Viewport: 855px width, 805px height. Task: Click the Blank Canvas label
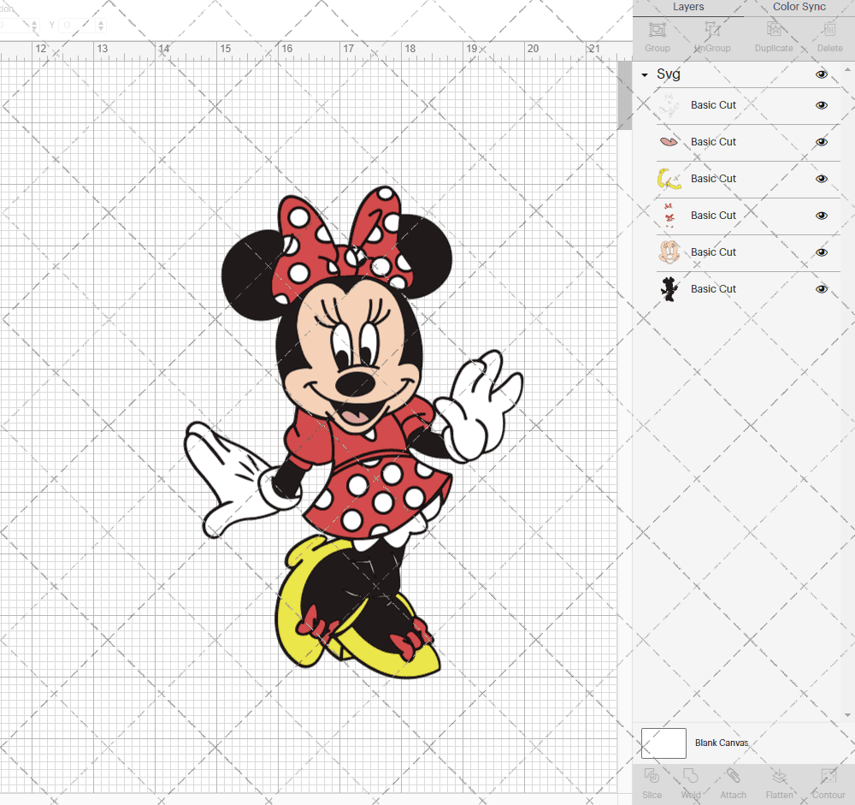[x=722, y=743]
